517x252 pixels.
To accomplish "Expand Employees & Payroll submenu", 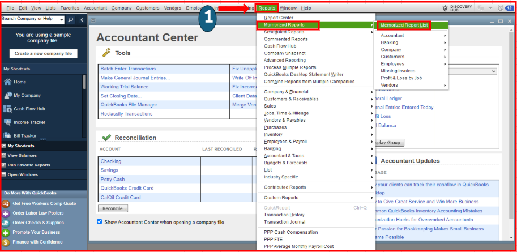I will (x=316, y=142).
